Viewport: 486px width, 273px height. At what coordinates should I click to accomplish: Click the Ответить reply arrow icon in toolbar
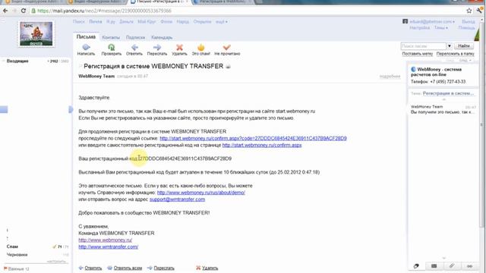(134, 47)
